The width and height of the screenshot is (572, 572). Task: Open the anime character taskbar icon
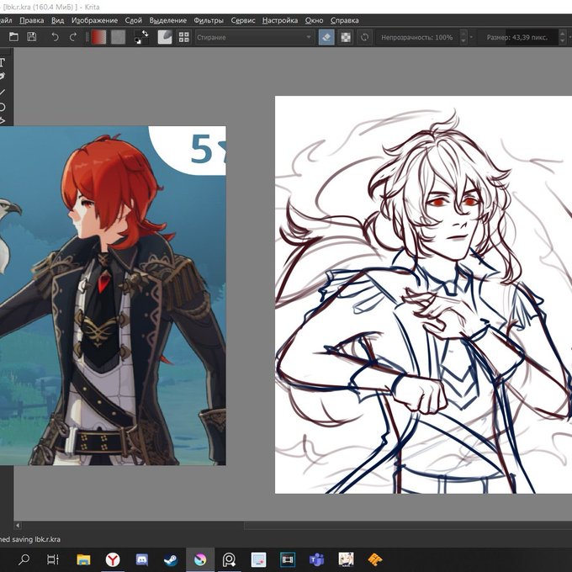(x=346, y=559)
